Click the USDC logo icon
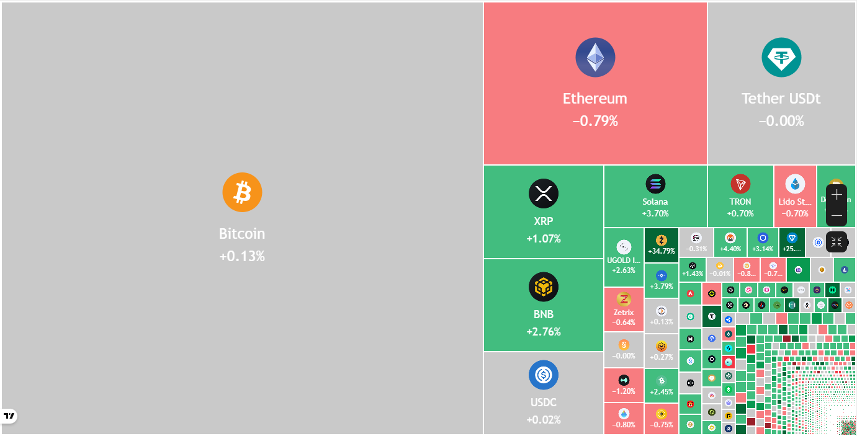857x436 pixels. (x=544, y=375)
